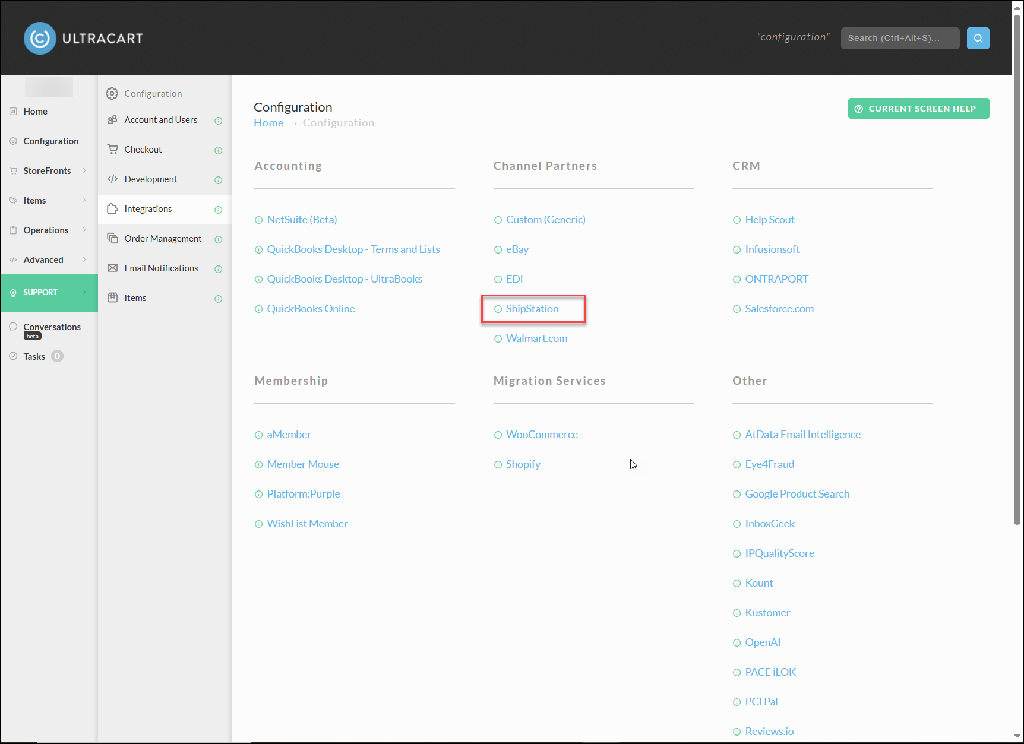1024x744 pixels.
Task: Expand the Advanced sidebar section
Action: [84, 259]
